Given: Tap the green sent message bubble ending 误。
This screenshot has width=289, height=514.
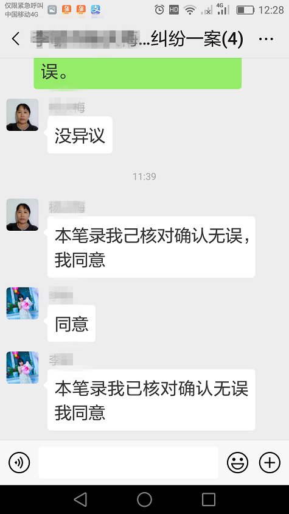Looking at the screenshot, I should pyautogui.click(x=138, y=74).
